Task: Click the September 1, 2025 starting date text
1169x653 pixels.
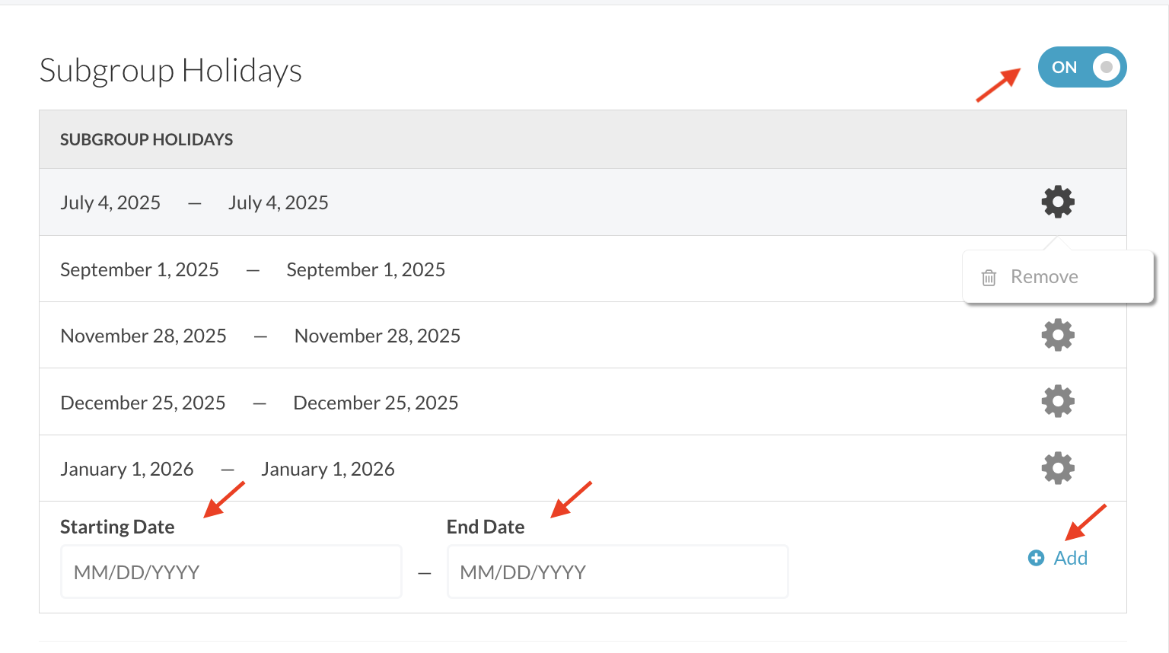Action: click(x=139, y=269)
